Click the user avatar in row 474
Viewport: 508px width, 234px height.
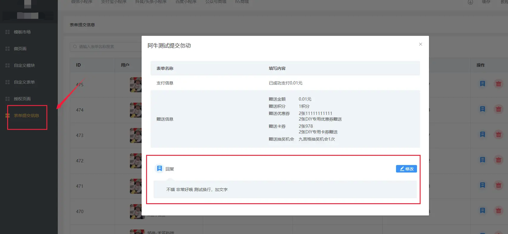pyautogui.click(x=136, y=110)
